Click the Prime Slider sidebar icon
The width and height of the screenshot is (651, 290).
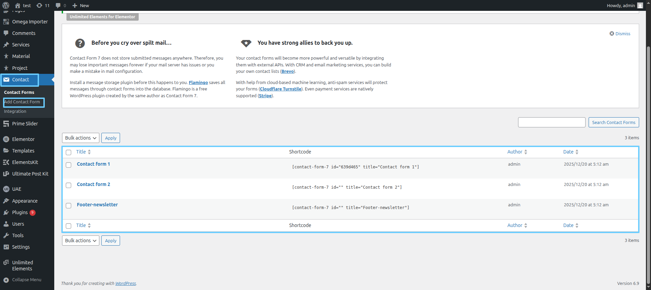6,124
